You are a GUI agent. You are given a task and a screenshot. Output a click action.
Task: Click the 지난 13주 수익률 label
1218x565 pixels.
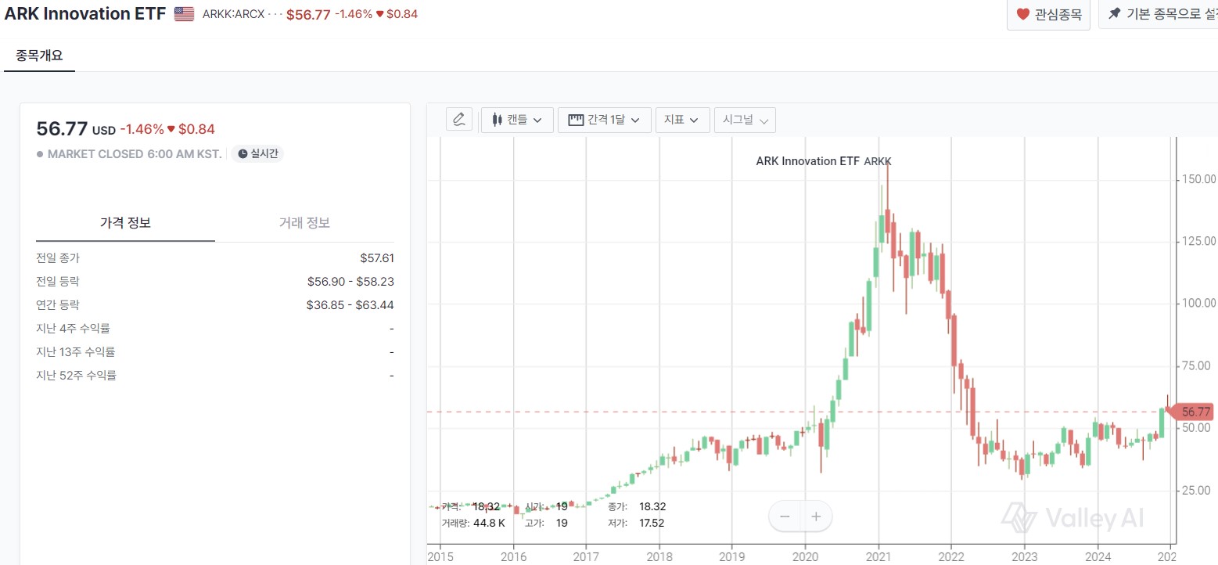[x=76, y=352]
